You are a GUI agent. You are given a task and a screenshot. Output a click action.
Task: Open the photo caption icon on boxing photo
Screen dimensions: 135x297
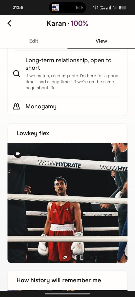18,153
